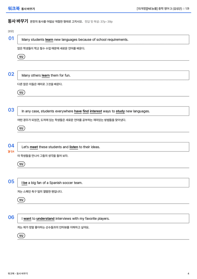
Task: Click the page number 4 in footer
Action: pyautogui.click(x=188, y=274)
